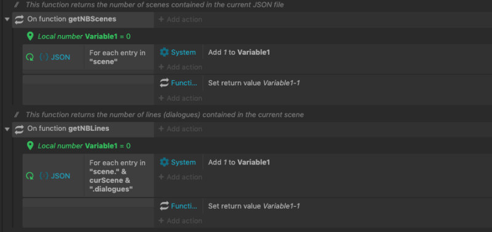Click the Function icon in the second return action

pos(164,206)
